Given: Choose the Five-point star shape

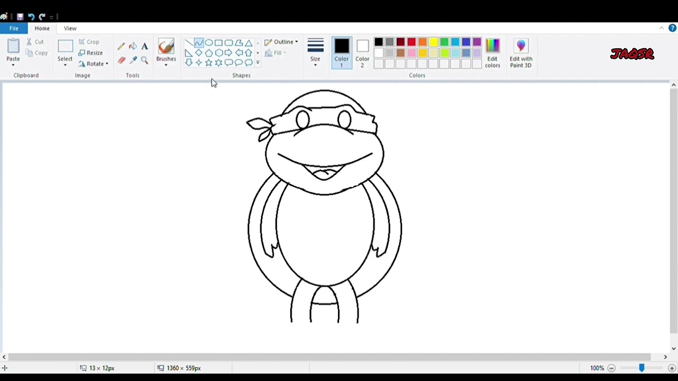Looking at the screenshot, I should tap(209, 63).
